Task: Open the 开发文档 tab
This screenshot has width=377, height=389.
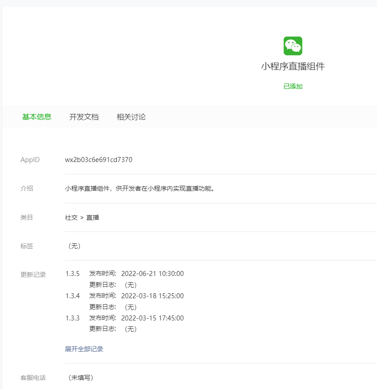Action: [84, 117]
